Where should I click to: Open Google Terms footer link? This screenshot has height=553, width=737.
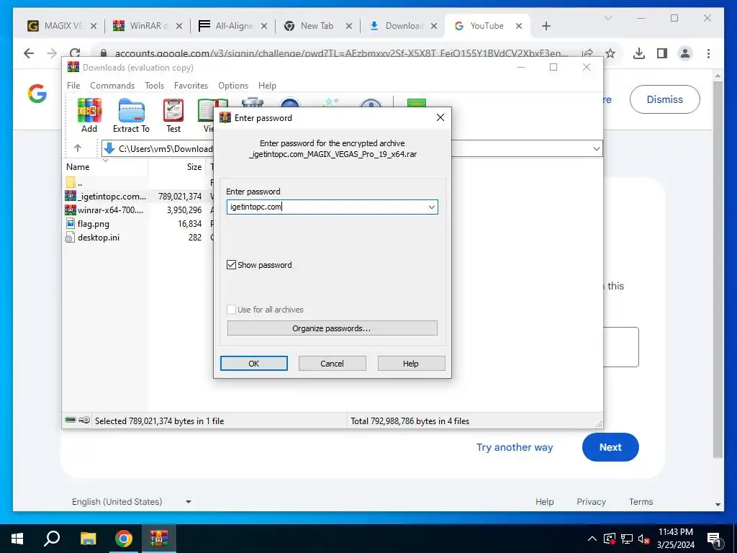coord(641,502)
